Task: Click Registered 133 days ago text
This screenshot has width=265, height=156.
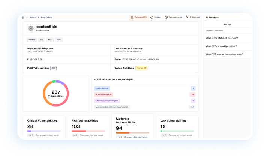Action: coord(40,48)
